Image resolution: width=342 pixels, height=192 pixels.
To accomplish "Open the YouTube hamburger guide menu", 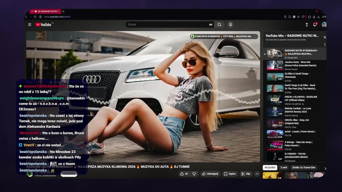I will point(30,25).
